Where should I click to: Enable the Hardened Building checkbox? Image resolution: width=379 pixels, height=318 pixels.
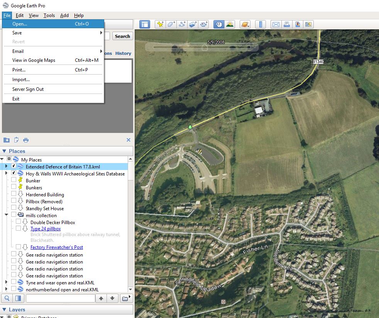pos(14,194)
